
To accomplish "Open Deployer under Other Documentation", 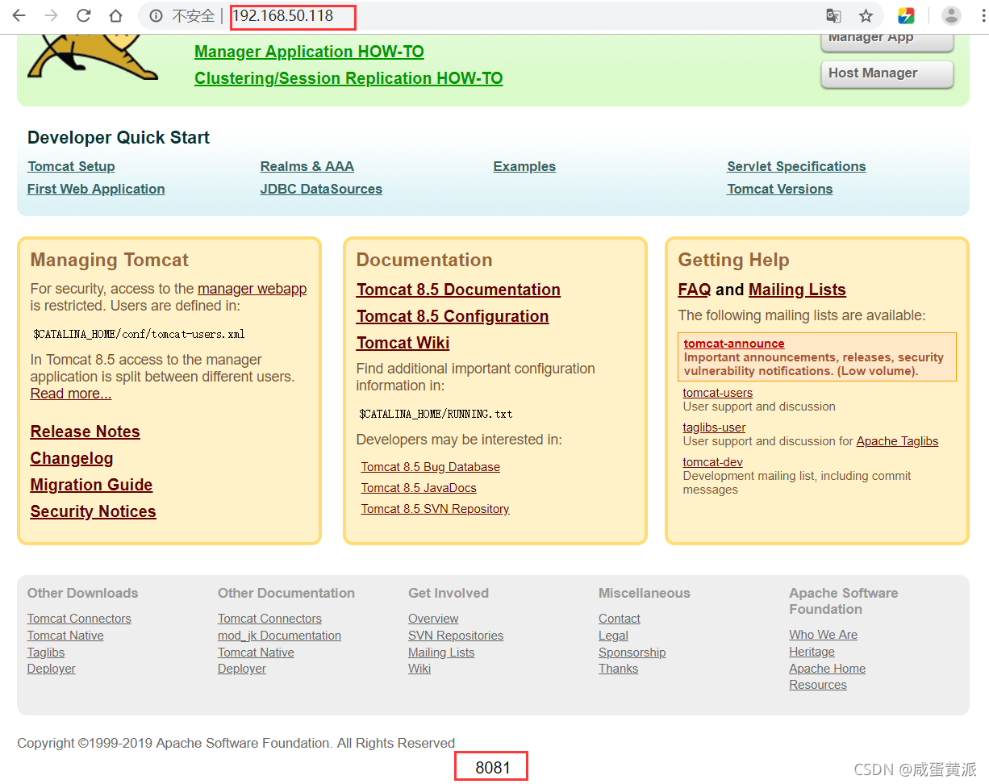I will pos(242,669).
